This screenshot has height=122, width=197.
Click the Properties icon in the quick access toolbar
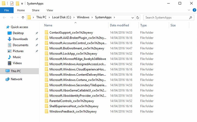(x=12, y=3)
